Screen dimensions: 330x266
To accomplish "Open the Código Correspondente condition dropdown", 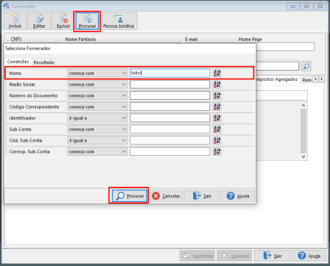I will 98,107.
